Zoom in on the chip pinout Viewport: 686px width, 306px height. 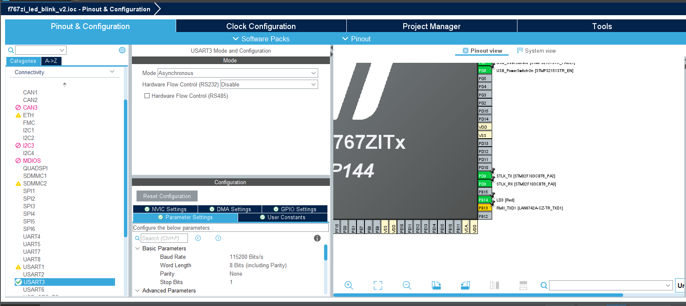point(348,285)
